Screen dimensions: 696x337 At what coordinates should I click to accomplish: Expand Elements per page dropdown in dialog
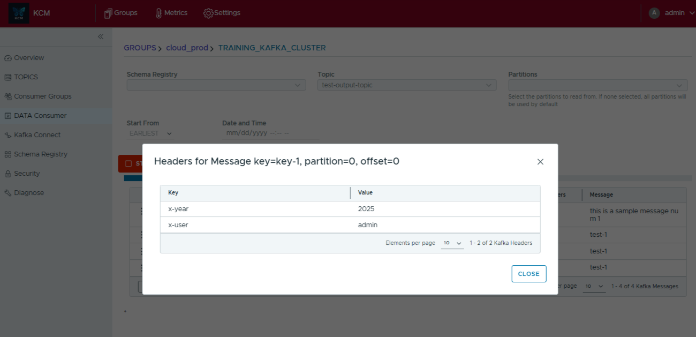pyautogui.click(x=452, y=243)
